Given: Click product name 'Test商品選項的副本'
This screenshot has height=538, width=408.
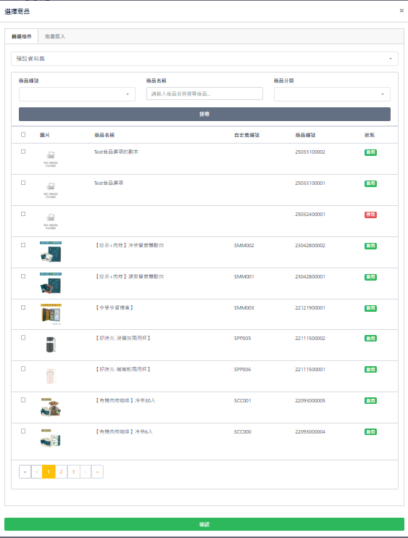Looking at the screenshot, I should pyautogui.click(x=116, y=152).
